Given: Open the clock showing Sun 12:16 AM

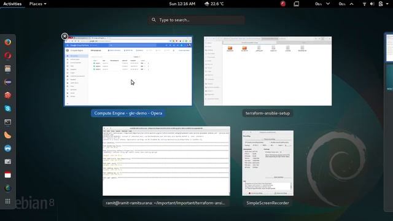Looking at the screenshot, I should [182, 4].
